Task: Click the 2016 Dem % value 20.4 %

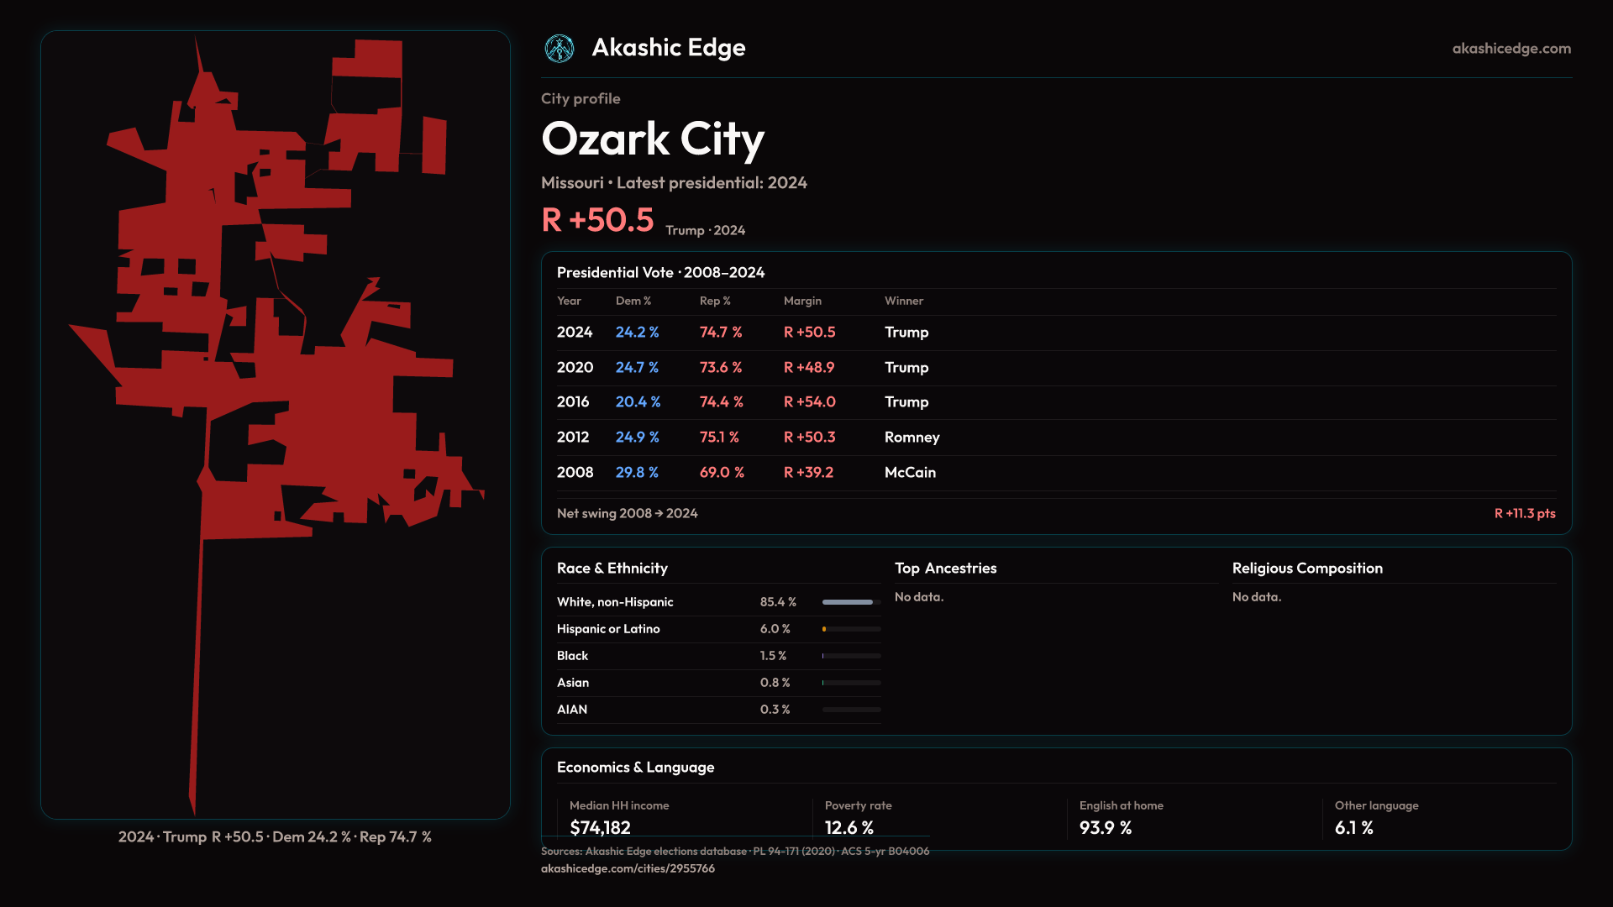Action: tap(638, 402)
